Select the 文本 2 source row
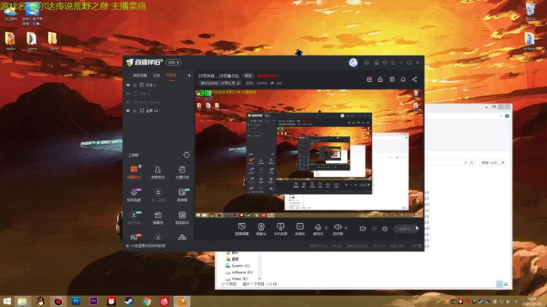 click(159, 85)
